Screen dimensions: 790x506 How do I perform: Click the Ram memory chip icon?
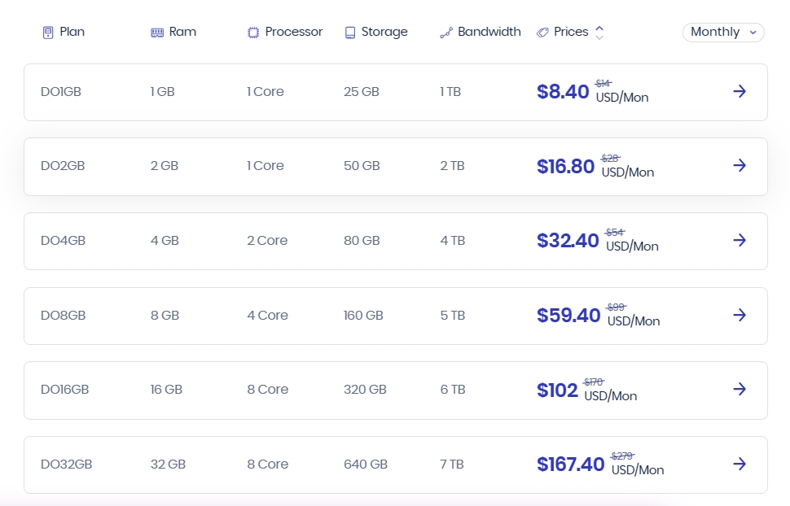(x=157, y=33)
